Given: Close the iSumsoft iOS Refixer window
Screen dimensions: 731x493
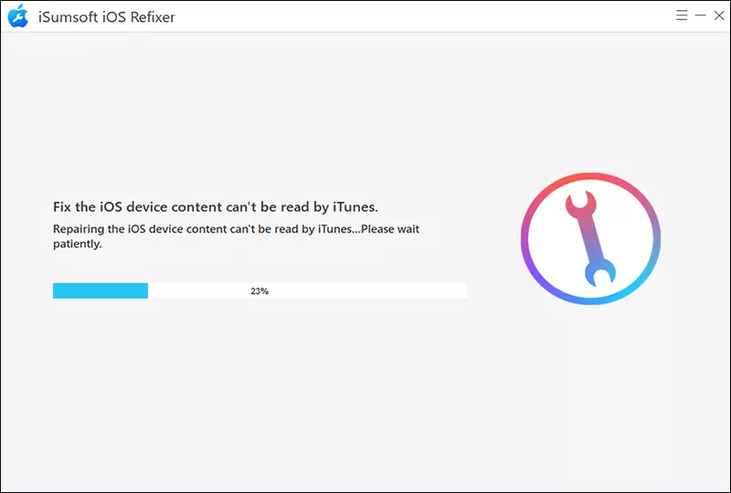Looking at the screenshot, I should [x=719, y=16].
